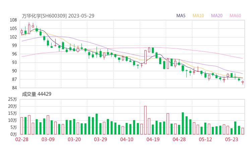Click the 90 price axis label

point(14,71)
